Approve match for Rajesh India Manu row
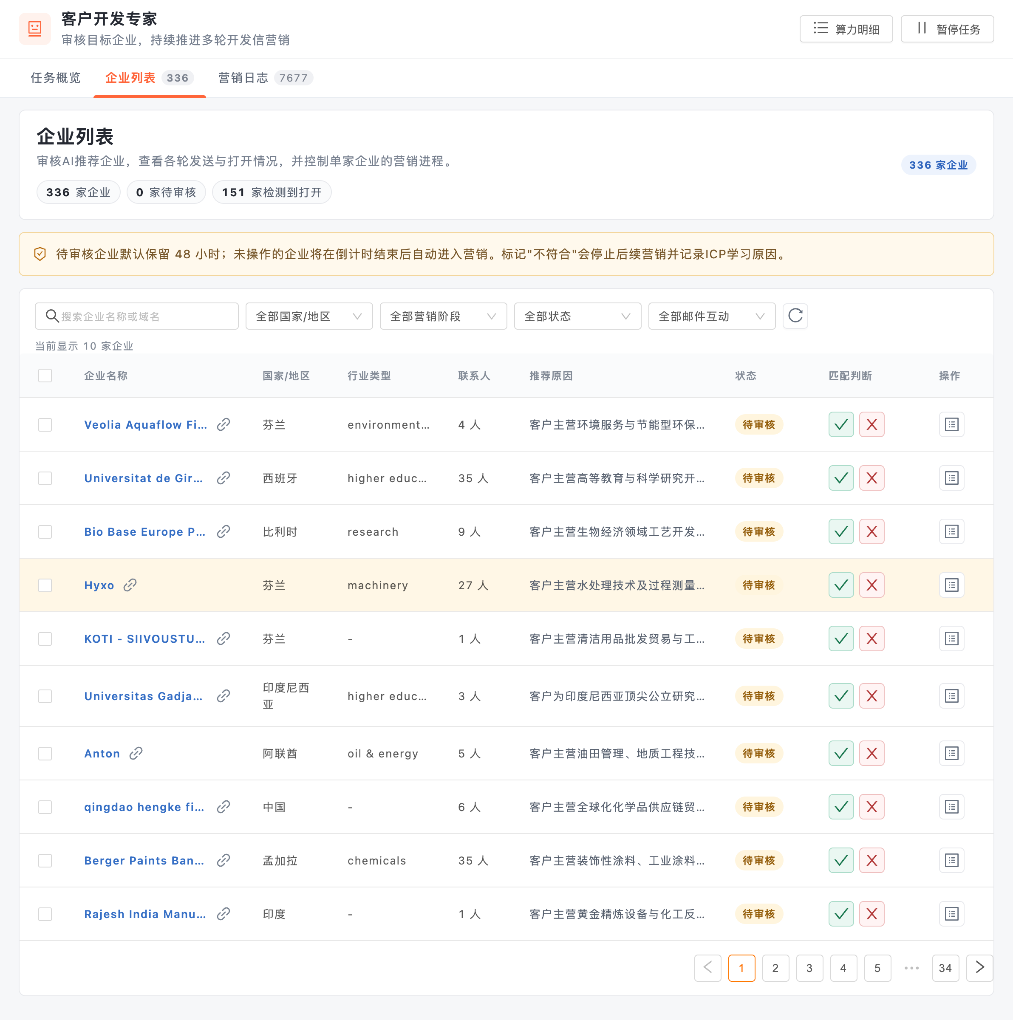 click(841, 914)
